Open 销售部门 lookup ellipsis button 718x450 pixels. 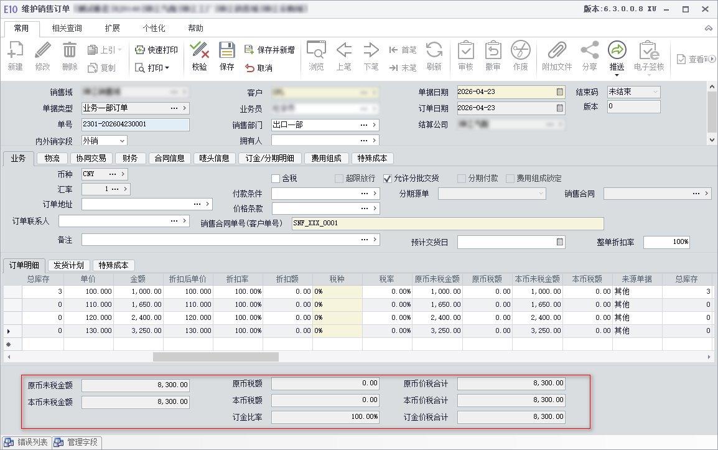coord(363,124)
